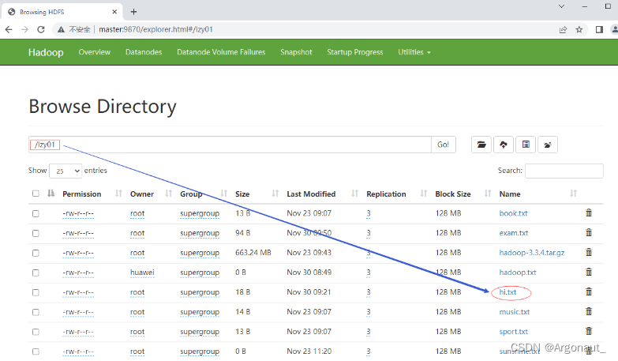Check the hi.txt row checkbox
The height and width of the screenshot is (361, 618).
pyautogui.click(x=36, y=292)
